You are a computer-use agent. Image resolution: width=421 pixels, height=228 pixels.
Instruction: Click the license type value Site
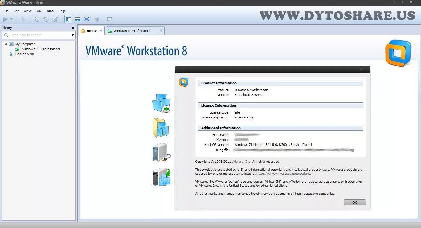tap(237, 112)
